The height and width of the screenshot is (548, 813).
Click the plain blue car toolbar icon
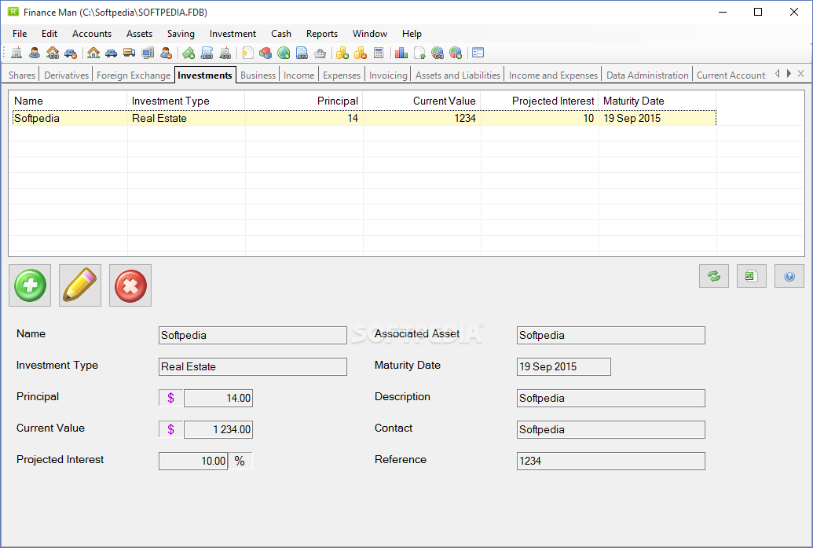111,53
